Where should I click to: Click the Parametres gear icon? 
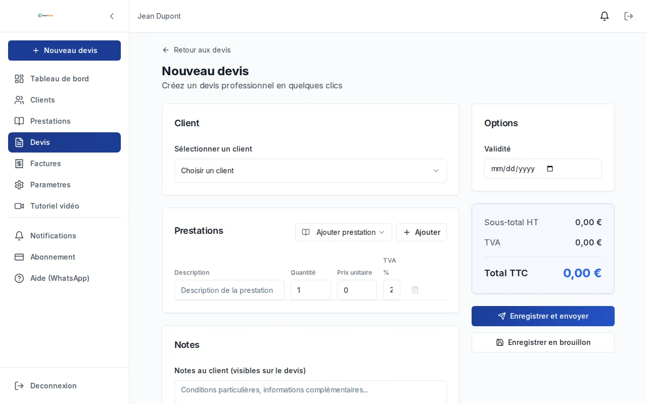coord(19,185)
